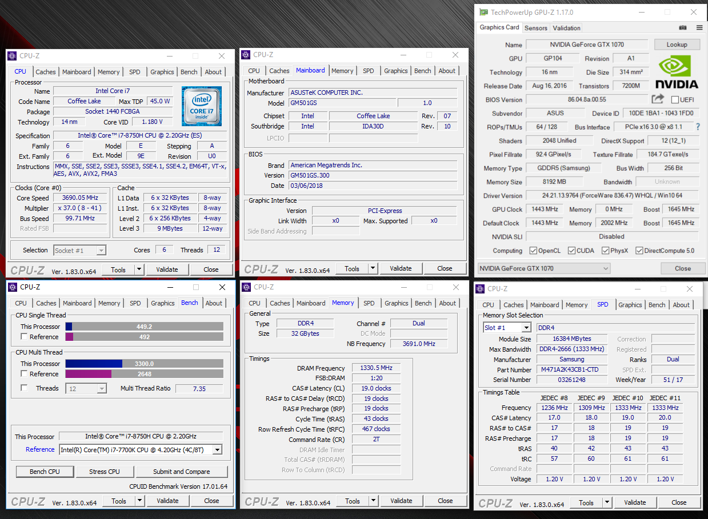Expand Tools arrow in CPU-Z SPD window
This screenshot has height=519, width=708.
coord(607,502)
